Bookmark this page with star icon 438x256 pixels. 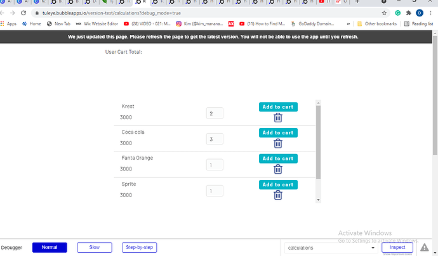pyautogui.click(x=384, y=13)
